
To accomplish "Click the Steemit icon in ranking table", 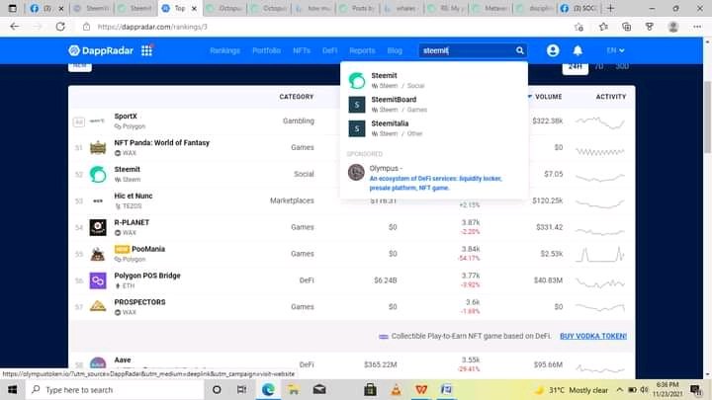I will (98, 174).
